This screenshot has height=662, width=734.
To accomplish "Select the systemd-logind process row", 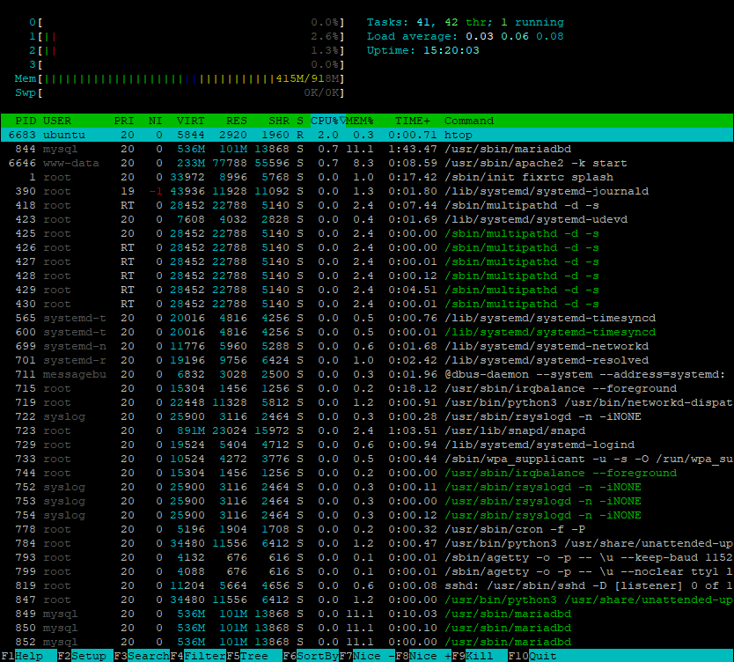I will tap(367, 445).
